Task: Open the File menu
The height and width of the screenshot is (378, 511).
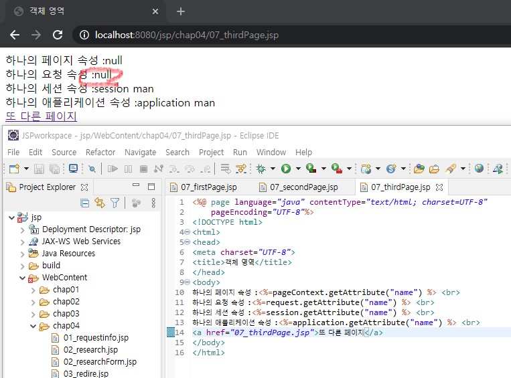Action: [x=13, y=153]
